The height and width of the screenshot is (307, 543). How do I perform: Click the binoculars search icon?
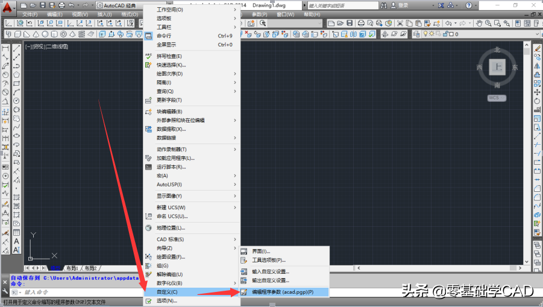click(384, 5)
